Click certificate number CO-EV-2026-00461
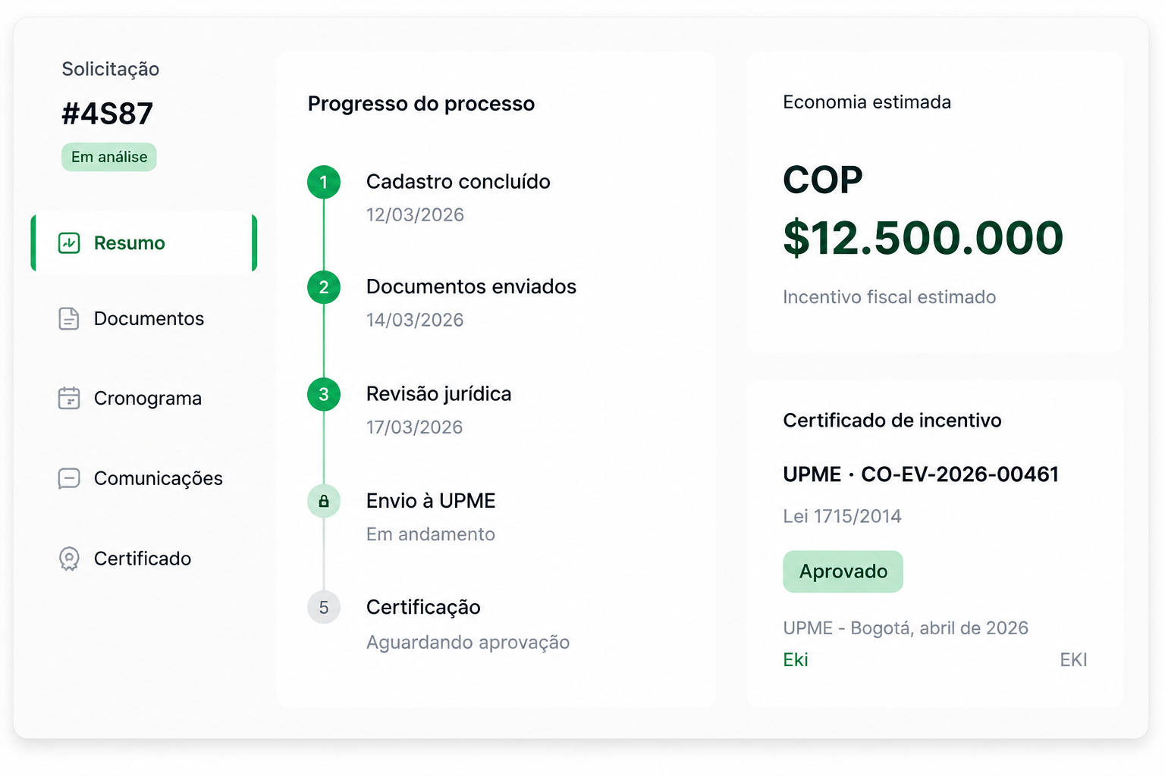1165x776 pixels. 959,474
